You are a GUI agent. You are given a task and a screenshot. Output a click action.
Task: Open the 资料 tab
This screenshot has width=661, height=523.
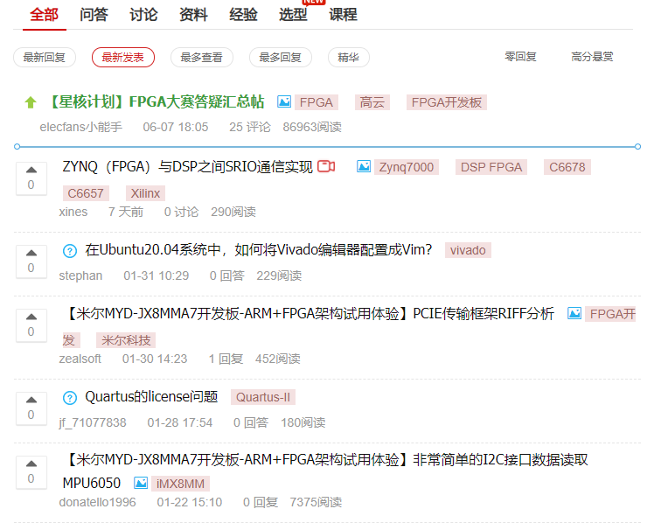[193, 15]
